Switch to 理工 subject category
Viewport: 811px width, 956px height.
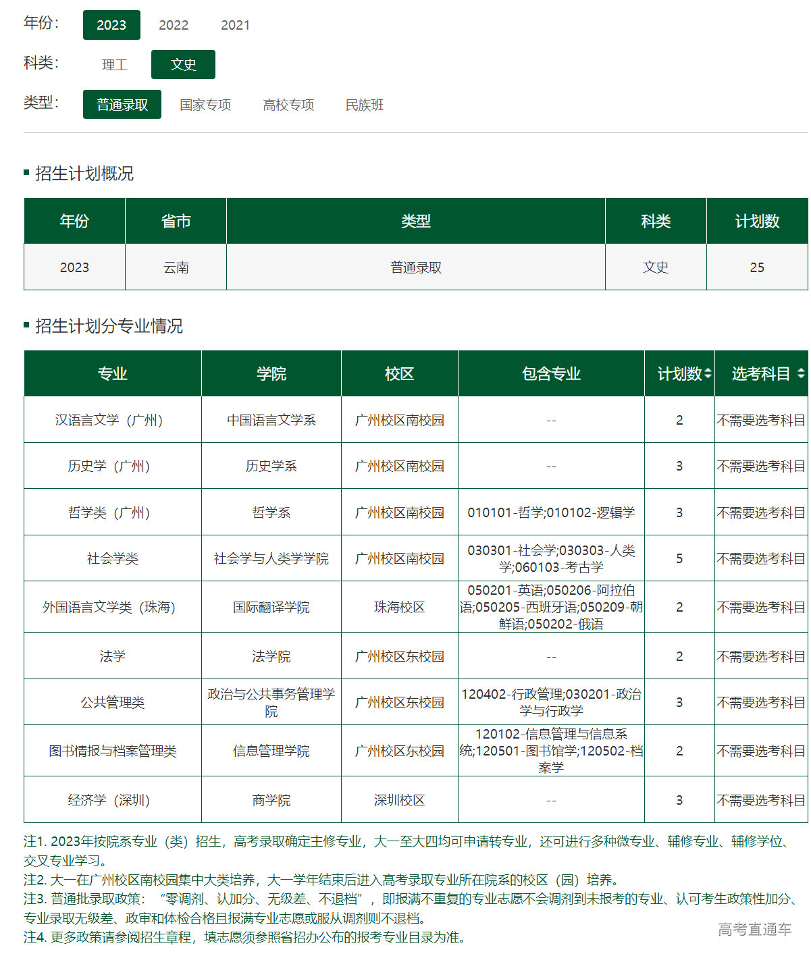(113, 64)
